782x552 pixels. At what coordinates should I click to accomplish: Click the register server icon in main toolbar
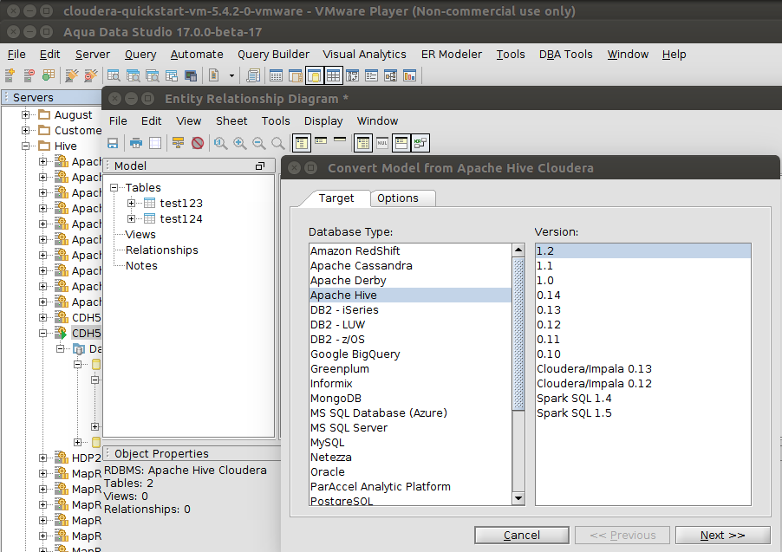[x=11, y=76]
